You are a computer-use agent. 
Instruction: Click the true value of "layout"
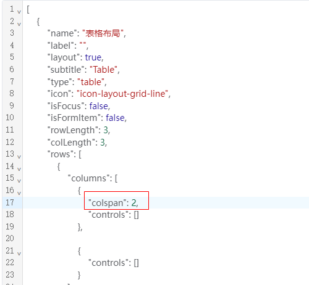93,57
